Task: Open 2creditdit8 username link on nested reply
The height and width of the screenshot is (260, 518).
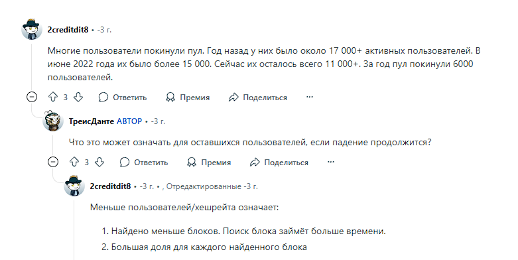Action: (110, 186)
